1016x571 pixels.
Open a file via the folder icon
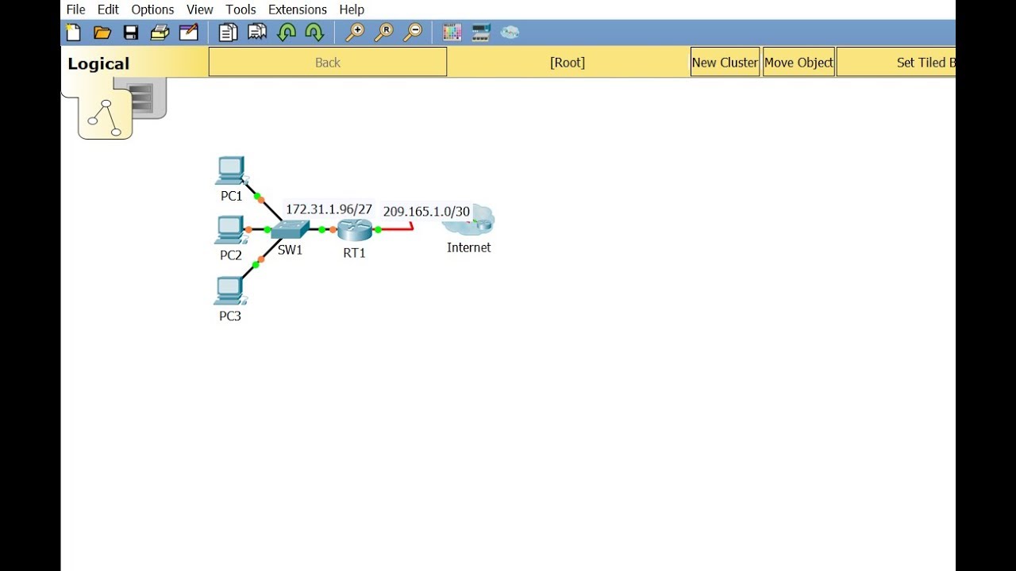[102, 33]
